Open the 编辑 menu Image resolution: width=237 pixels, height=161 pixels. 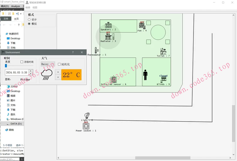click(28, 7)
